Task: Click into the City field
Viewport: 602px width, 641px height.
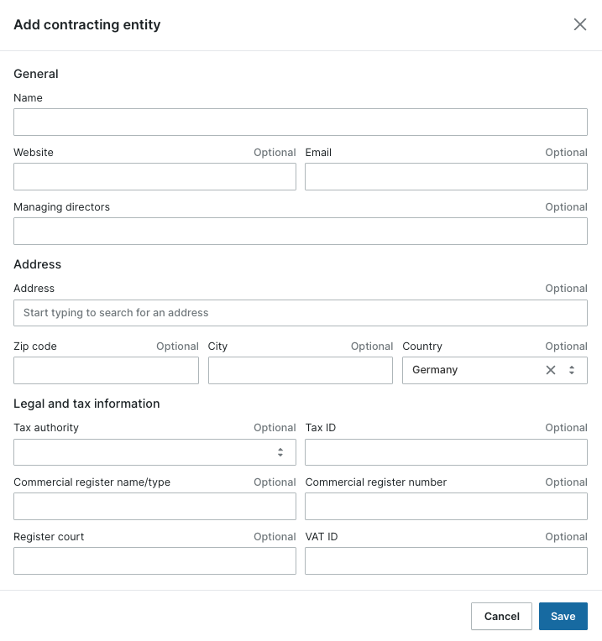Action: (x=300, y=370)
